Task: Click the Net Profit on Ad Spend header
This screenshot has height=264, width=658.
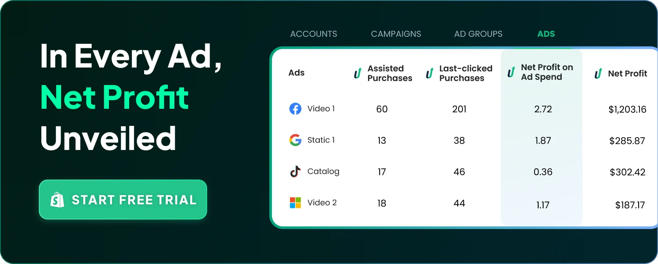Action: 547,72
